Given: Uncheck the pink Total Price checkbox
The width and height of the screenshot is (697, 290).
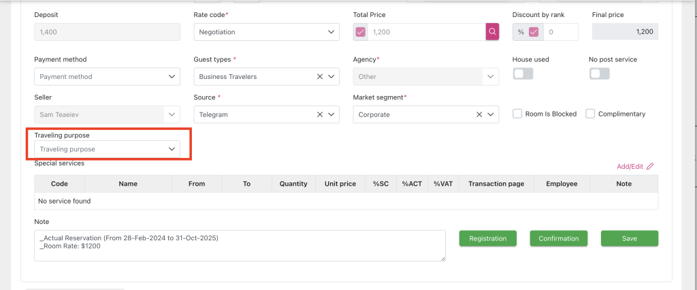Looking at the screenshot, I should (x=361, y=32).
